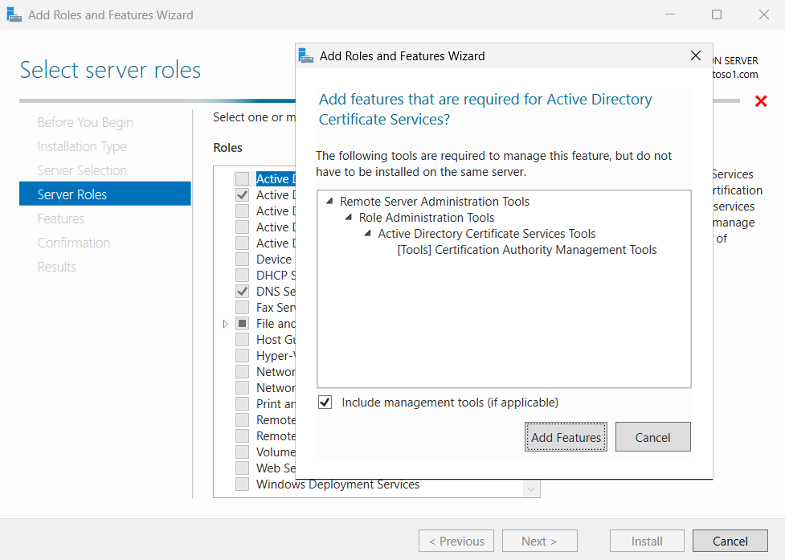Viewport: 785px width, 560px height.
Task: Collapse Role Administration Tools node
Action: point(349,217)
